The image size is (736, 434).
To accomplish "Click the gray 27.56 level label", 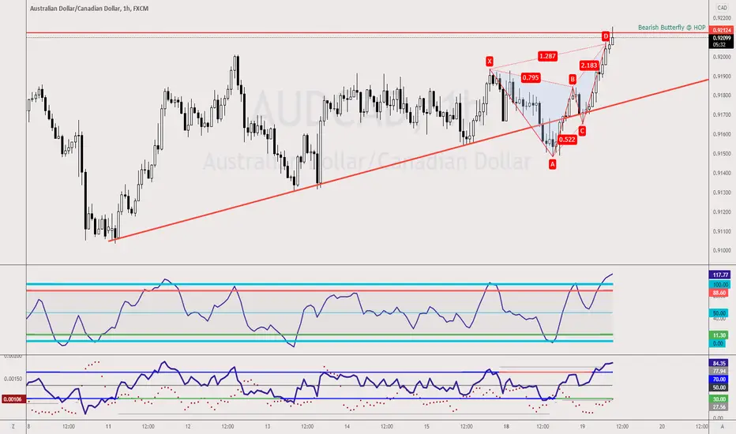I will tap(719, 407).
